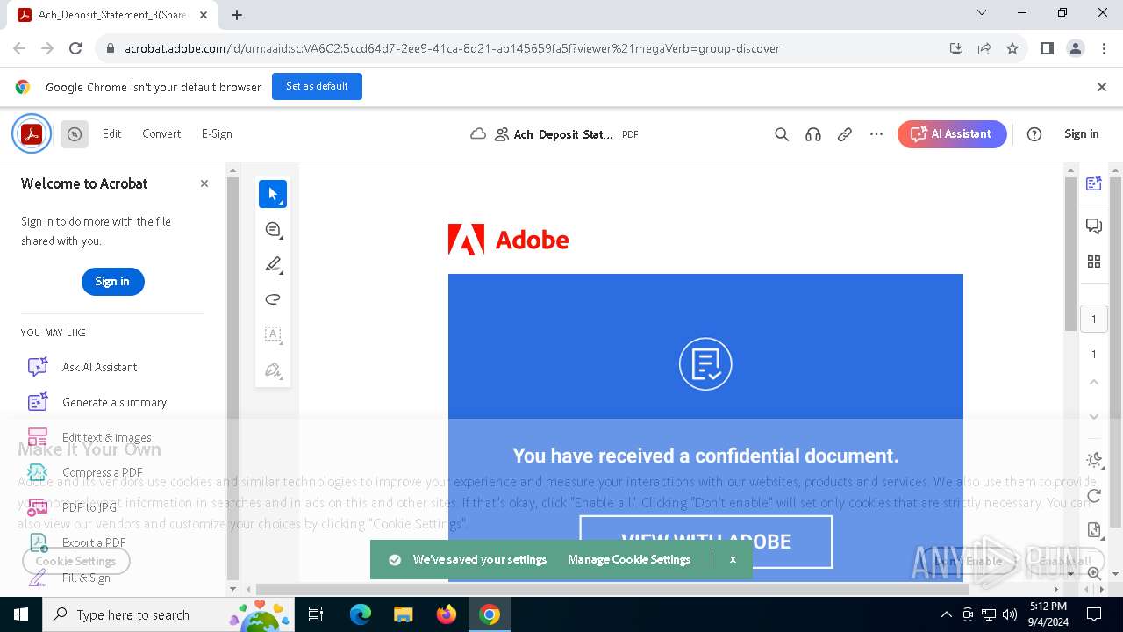Go to previous page with up chevron
This screenshot has width=1123, height=632.
tap(1094, 382)
